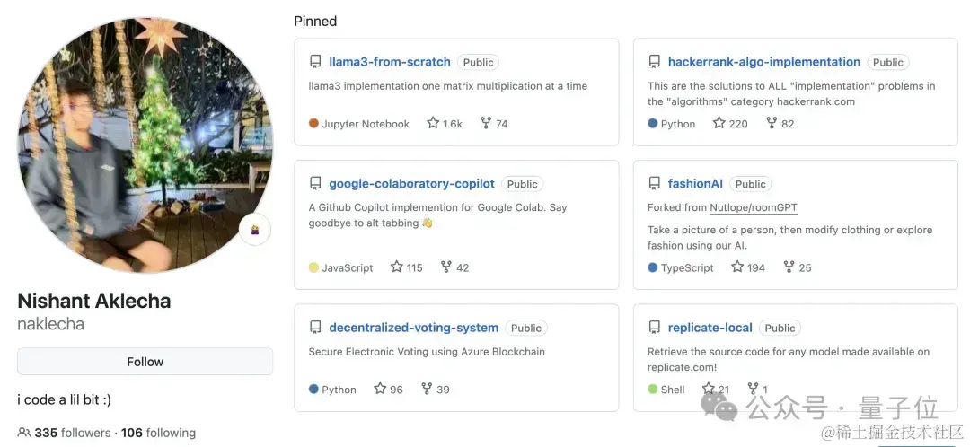Click the people icon next to followers

click(23, 433)
